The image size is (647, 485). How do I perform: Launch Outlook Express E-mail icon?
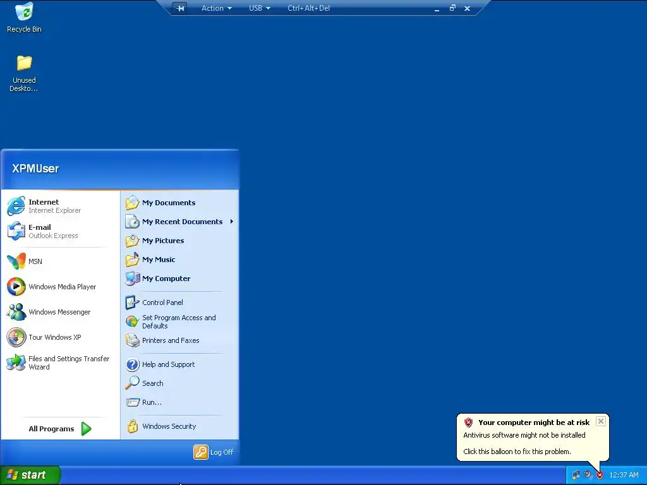16,231
